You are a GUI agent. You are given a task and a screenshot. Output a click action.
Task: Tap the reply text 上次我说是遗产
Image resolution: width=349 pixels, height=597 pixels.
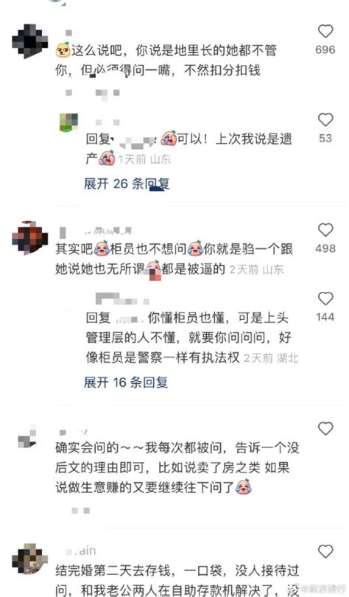[x=189, y=149]
